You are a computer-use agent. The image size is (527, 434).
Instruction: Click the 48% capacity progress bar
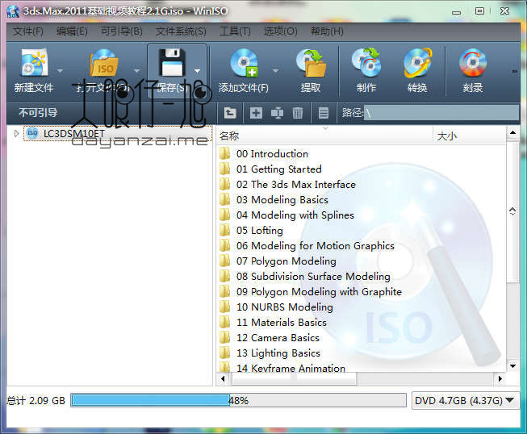click(x=238, y=400)
